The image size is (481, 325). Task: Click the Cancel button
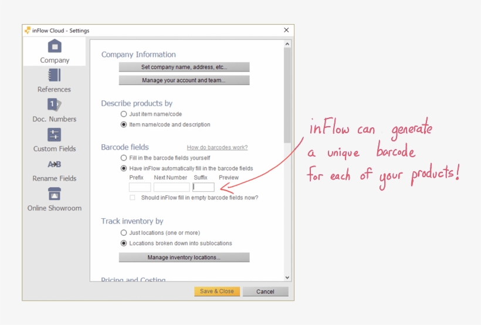coord(265,291)
